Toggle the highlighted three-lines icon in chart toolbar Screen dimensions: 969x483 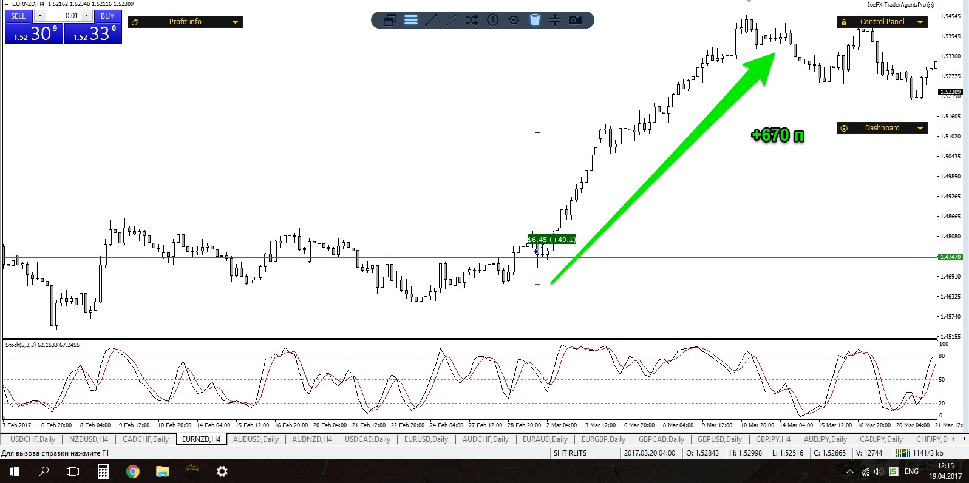pos(411,20)
